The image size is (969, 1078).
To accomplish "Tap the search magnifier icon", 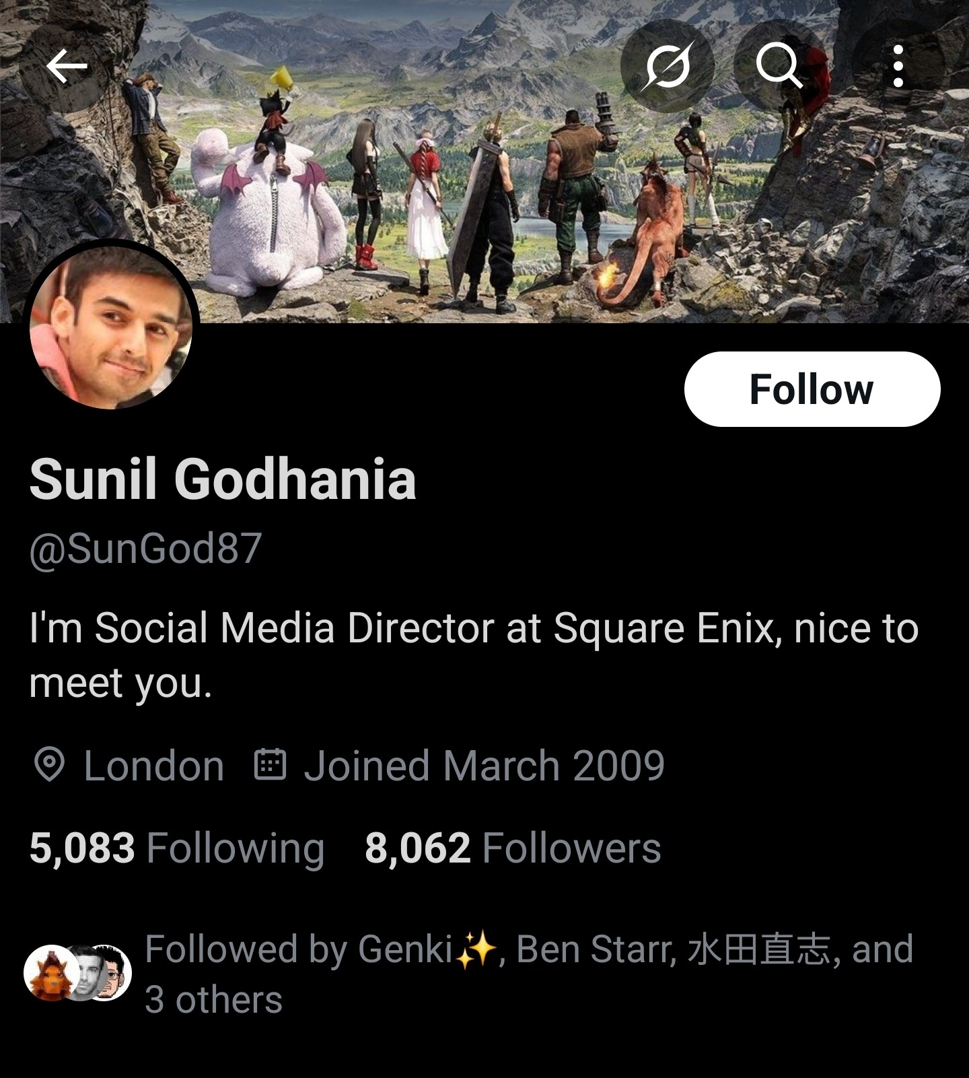I will click(779, 66).
